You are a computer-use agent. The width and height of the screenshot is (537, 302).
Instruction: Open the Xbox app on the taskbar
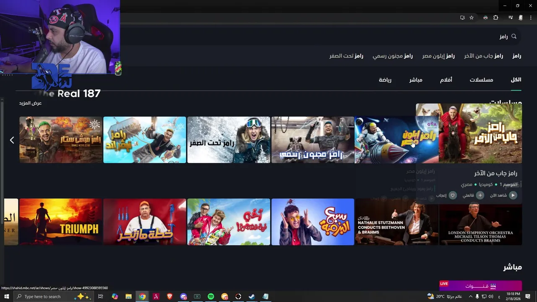[197, 297]
